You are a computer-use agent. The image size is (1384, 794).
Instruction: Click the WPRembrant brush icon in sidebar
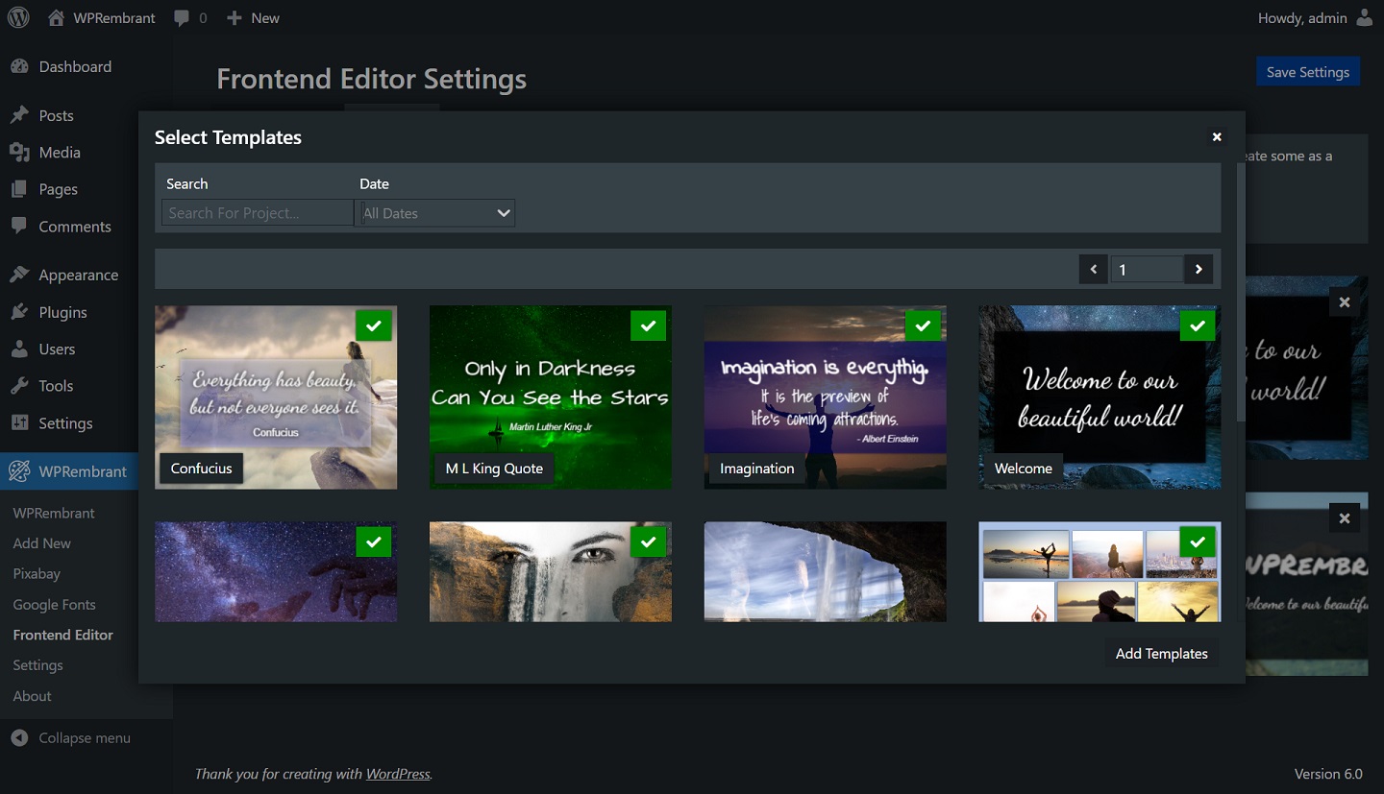(21, 470)
